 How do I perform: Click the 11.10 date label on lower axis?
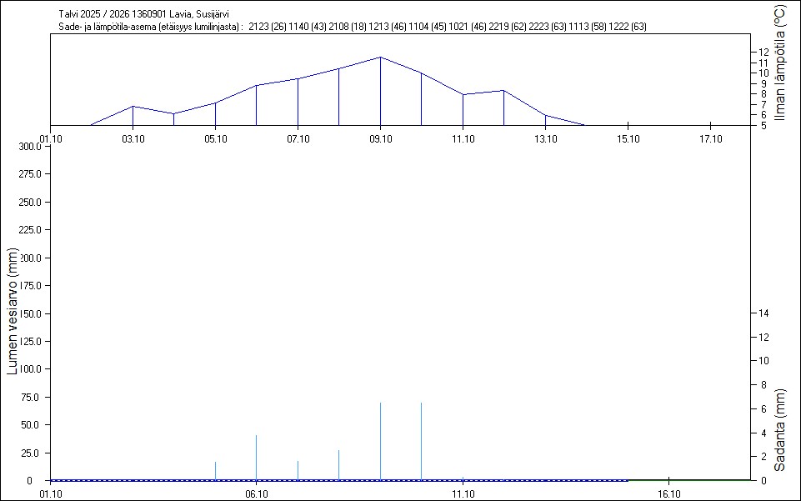click(x=463, y=493)
